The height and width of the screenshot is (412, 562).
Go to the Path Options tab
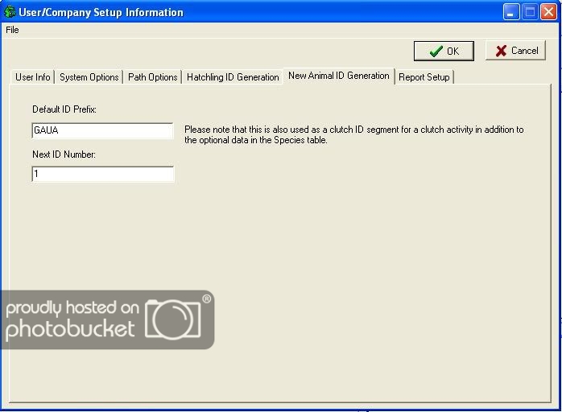click(152, 77)
